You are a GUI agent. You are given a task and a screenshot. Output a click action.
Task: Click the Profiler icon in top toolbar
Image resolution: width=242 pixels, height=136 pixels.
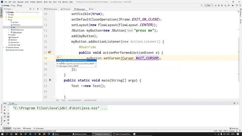pyautogui.click(x=225, y=5)
